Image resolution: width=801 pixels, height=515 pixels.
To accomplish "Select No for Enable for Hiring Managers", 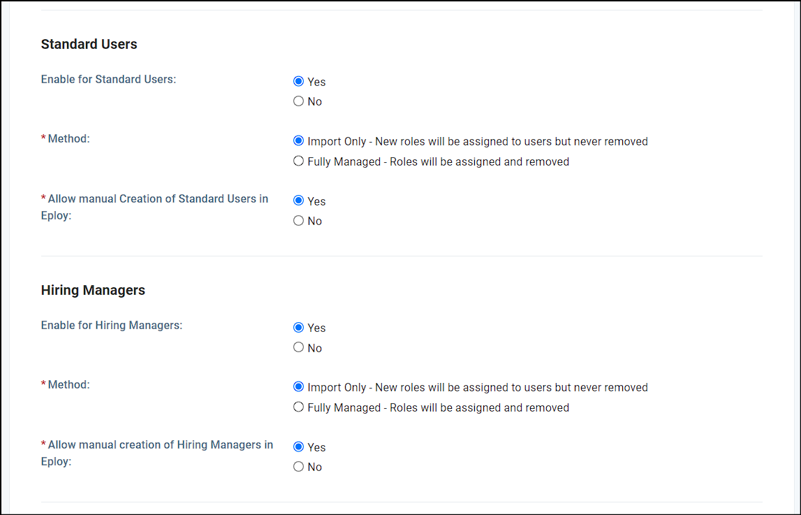I will click(x=299, y=347).
